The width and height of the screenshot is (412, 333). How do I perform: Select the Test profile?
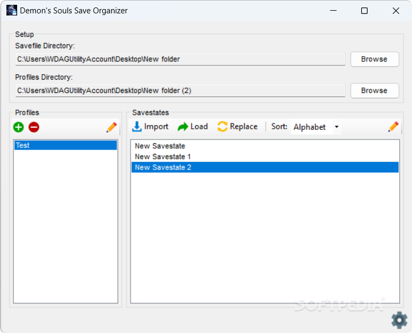tap(65, 145)
